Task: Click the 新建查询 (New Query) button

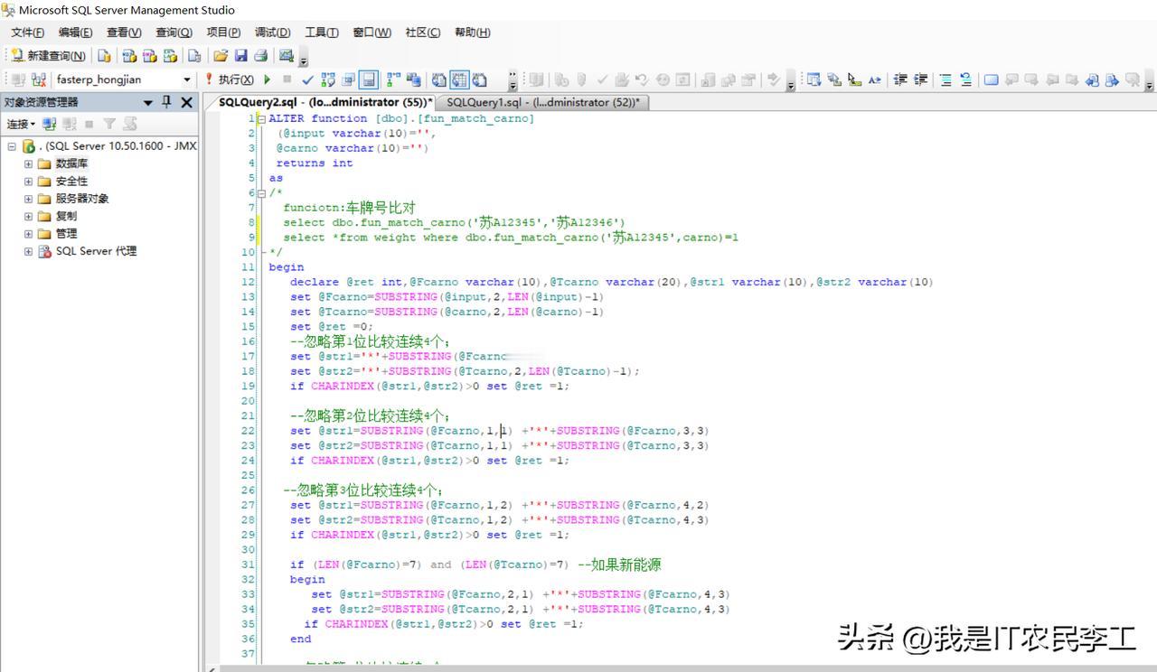Action: coord(48,56)
